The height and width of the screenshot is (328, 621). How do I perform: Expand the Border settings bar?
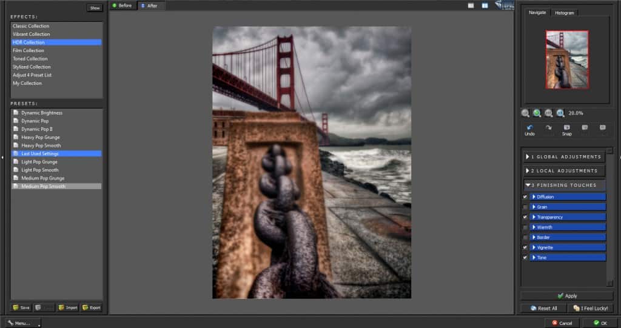tap(568, 237)
